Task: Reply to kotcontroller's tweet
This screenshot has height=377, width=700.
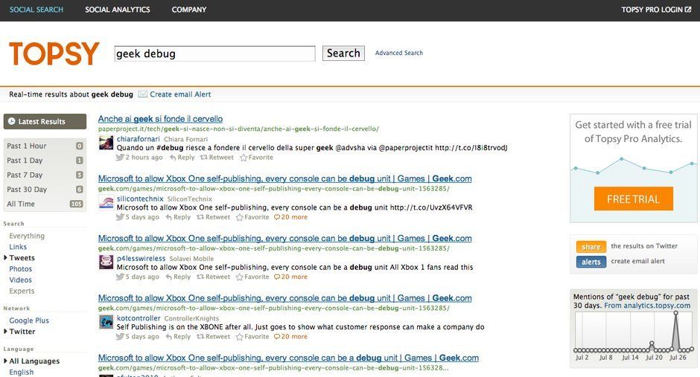Action: (178, 336)
